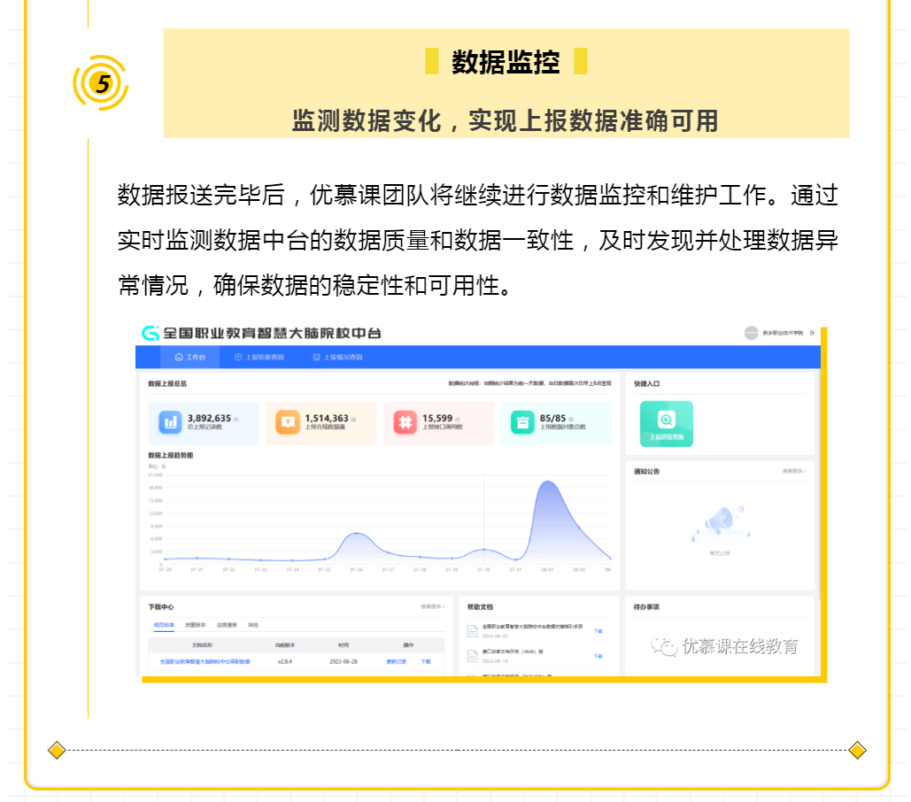This screenshot has width=911, height=802.
Task: Expand 查看更多 in 通知公告 panel
Action: [x=793, y=471]
